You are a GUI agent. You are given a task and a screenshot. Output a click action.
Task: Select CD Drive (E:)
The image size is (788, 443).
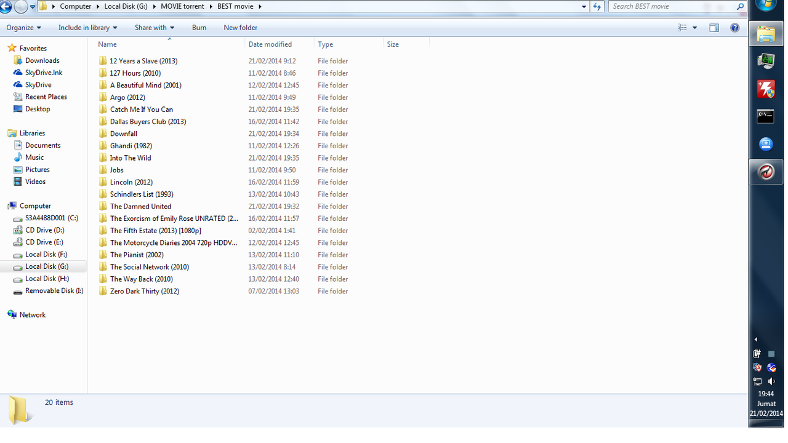44,242
